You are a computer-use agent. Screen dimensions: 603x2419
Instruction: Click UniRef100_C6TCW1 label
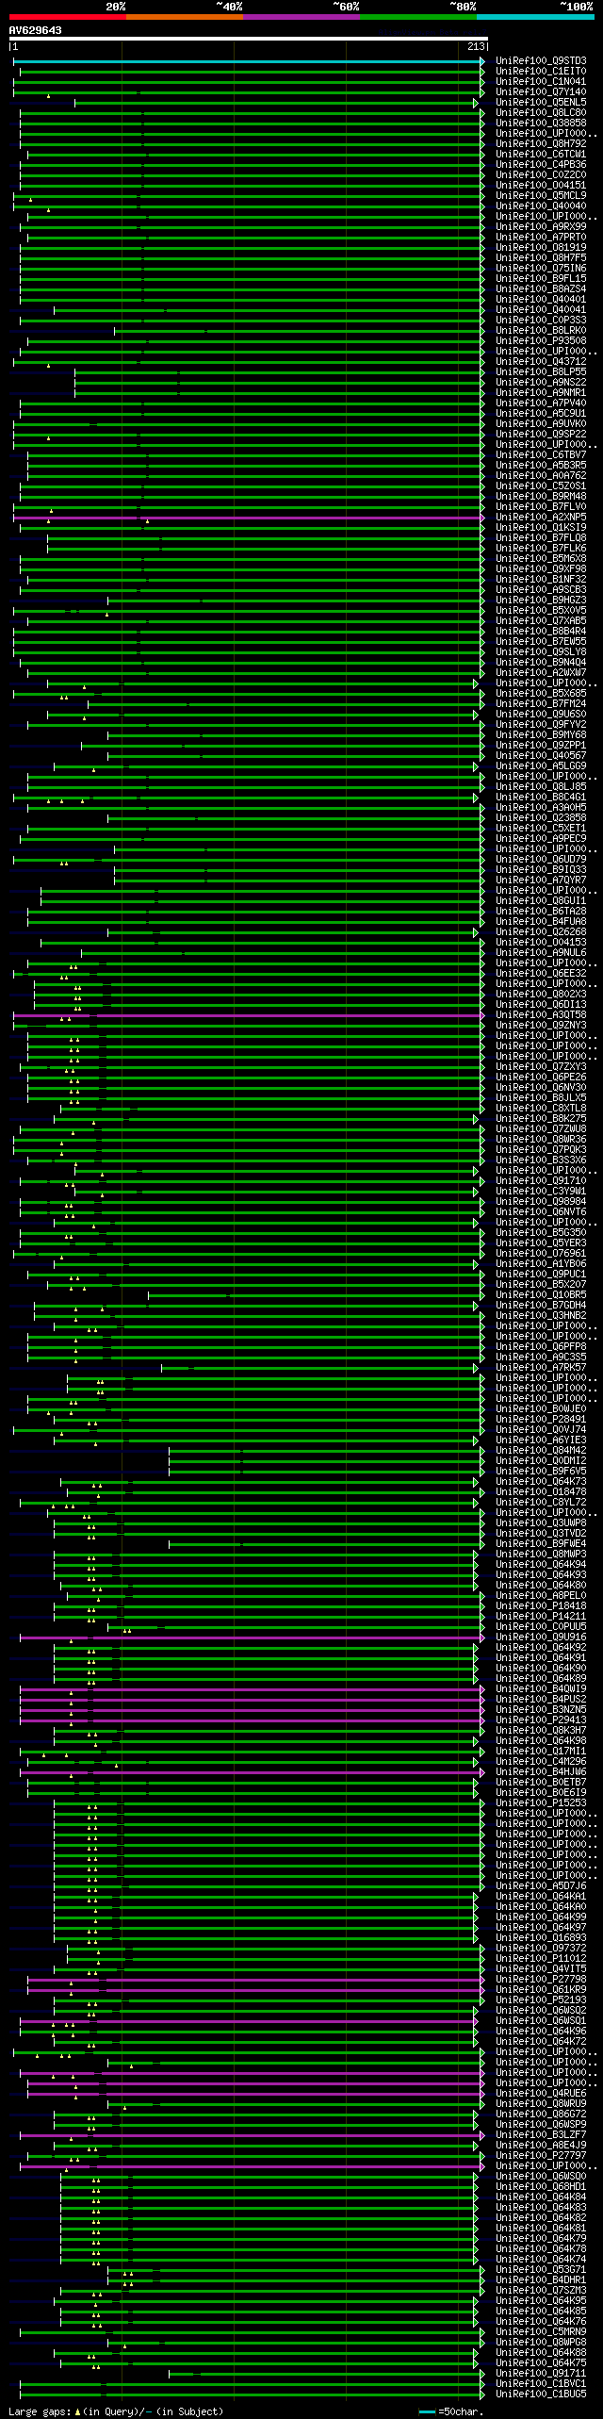tap(541, 155)
